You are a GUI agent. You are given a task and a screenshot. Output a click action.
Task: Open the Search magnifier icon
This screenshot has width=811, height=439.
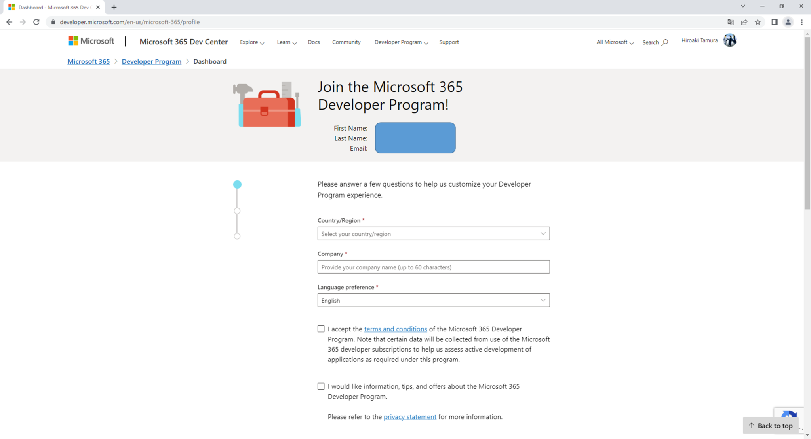665,42
